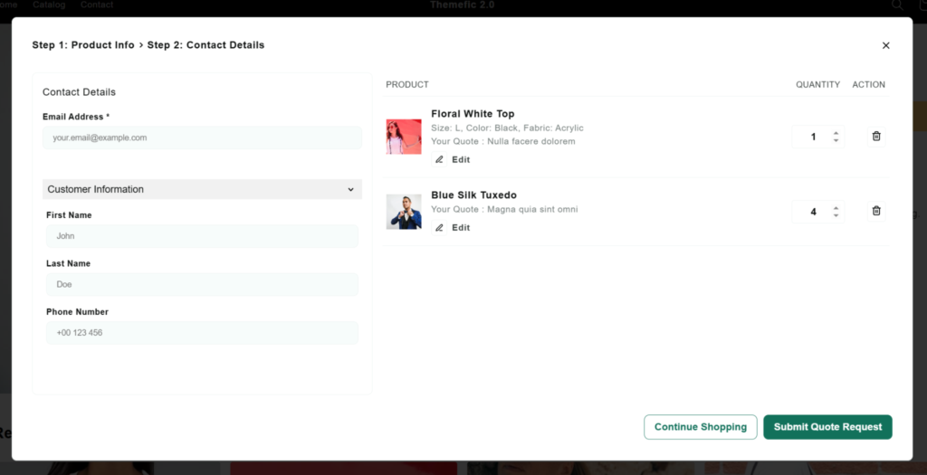Click the pencil Edit icon for Floral White Top
Screen dimensions: 927x475
(x=440, y=159)
